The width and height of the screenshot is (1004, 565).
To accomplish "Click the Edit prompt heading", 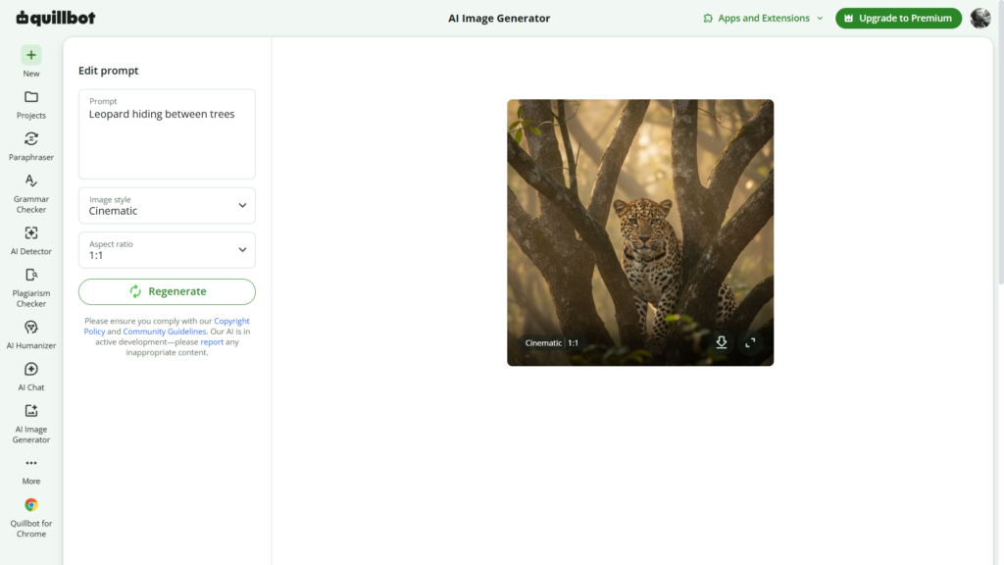I will (x=108, y=71).
